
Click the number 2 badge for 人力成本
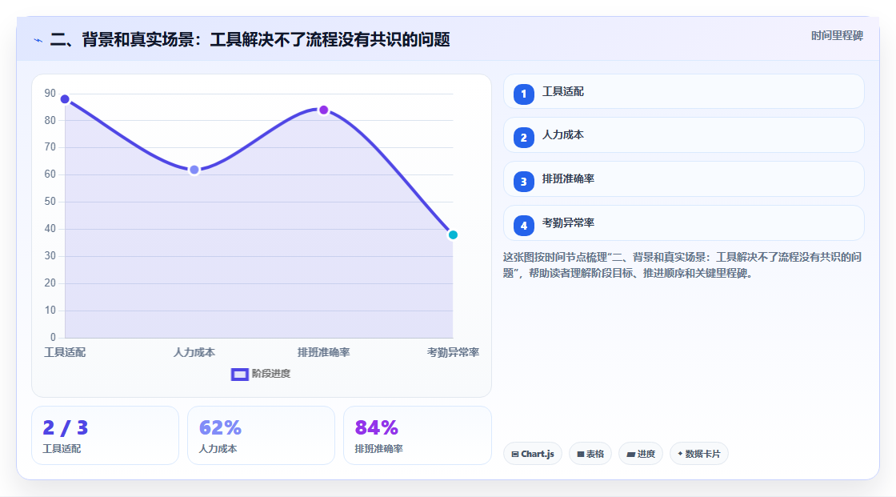523,138
